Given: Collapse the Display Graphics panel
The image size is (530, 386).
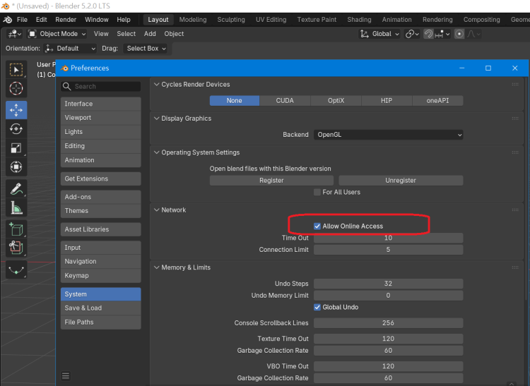Looking at the screenshot, I should pyautogui.click(x=156, y=119).
